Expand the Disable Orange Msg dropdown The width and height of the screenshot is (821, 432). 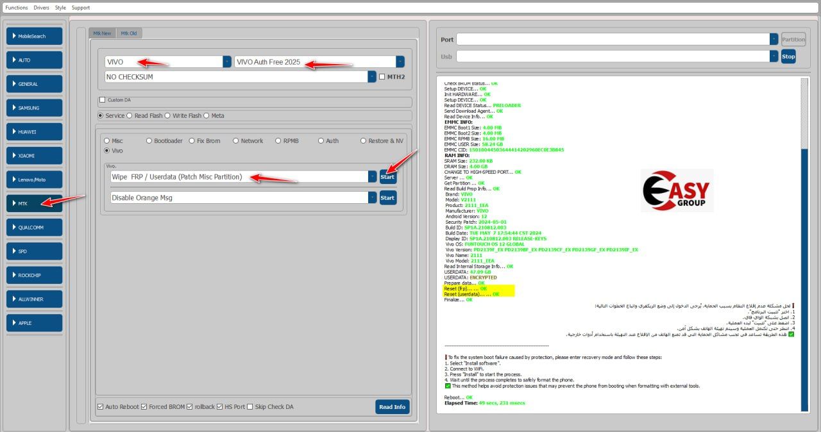point(372,198)
